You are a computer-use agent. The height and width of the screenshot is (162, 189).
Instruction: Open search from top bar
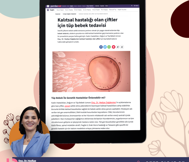pos(131,6)
